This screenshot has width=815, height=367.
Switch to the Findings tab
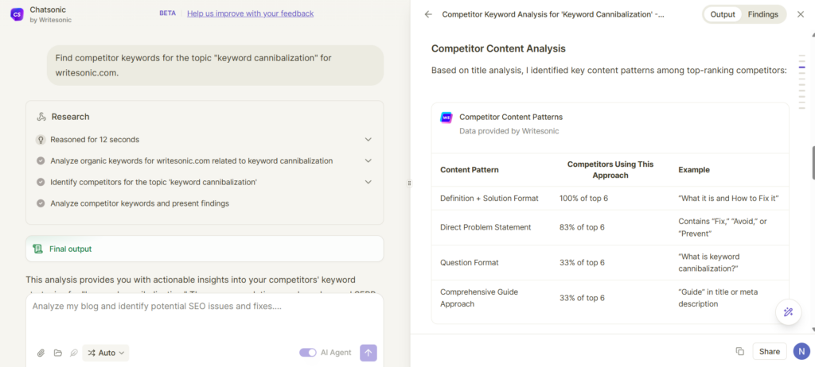pos(763,14)
